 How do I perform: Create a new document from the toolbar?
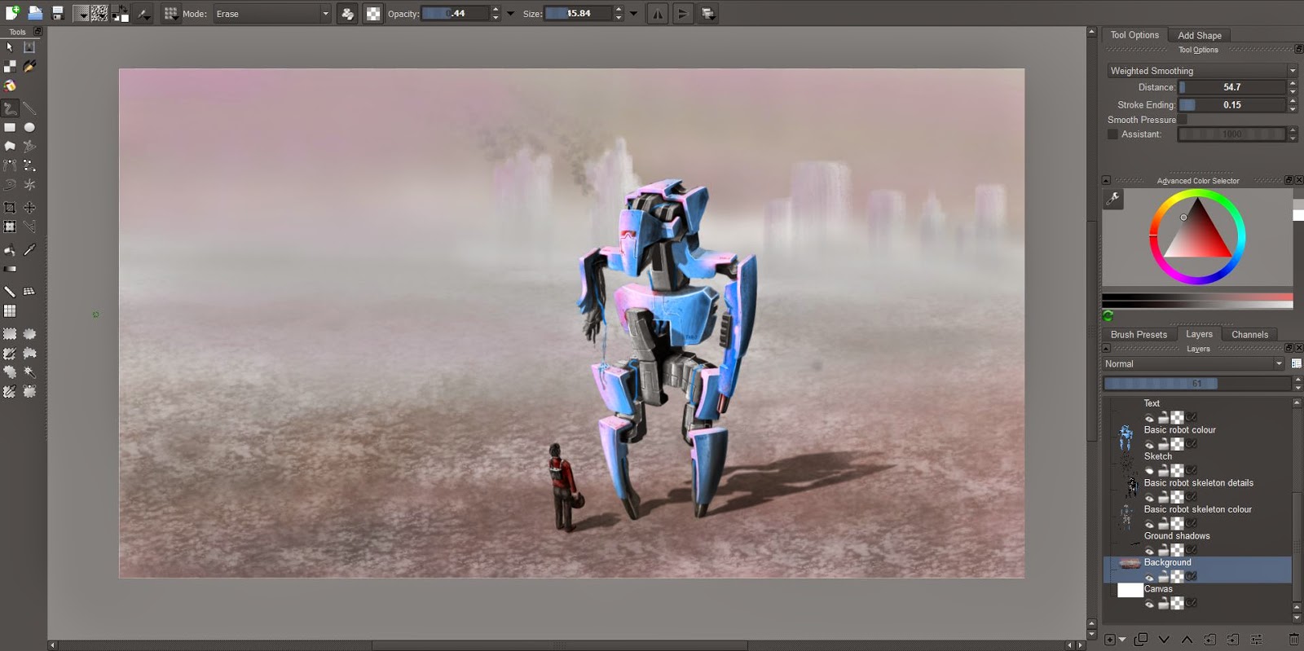tap(12, 13)
